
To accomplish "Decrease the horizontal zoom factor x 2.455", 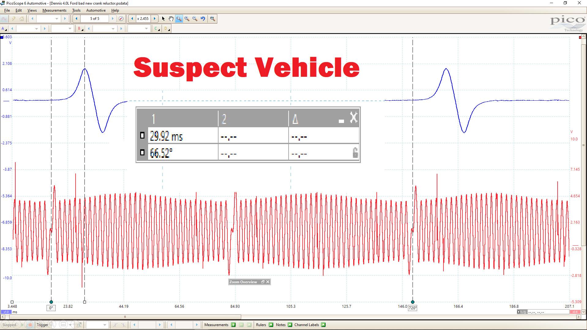I will [132, 19].
